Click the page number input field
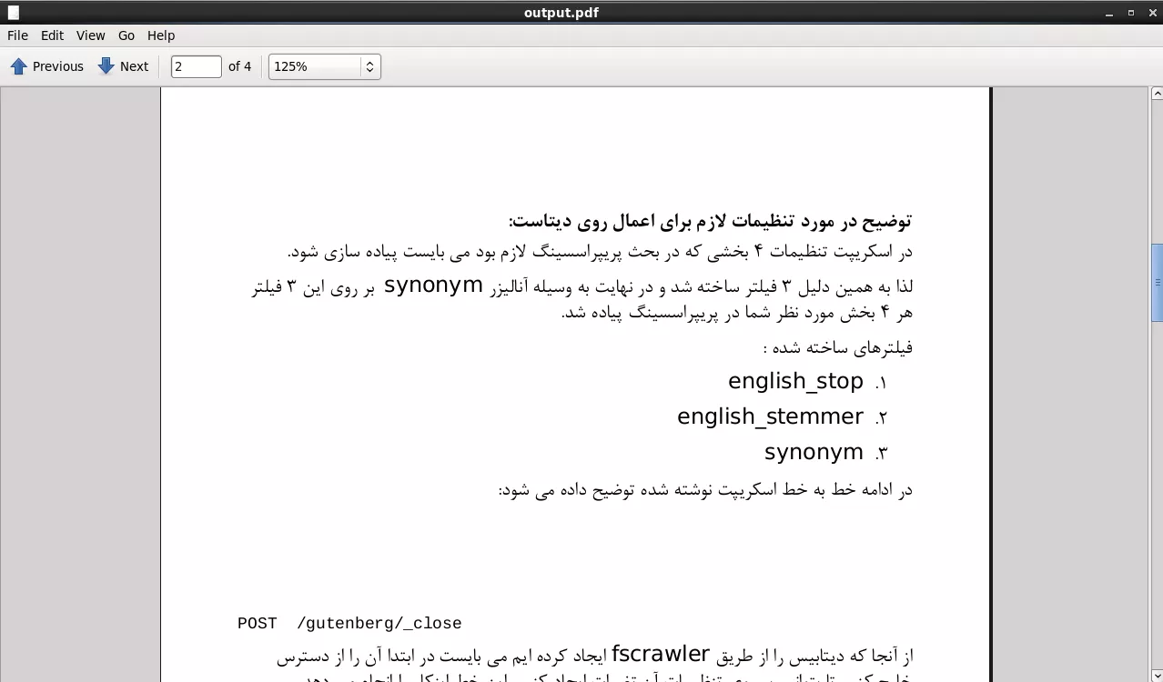The height and width of the screenshot is (682, 1163). pos(196,66)
